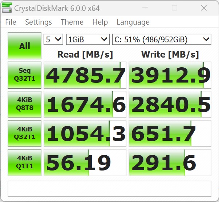
Task: Click the Read [MB/s] column header
Action: pos(85,54)
